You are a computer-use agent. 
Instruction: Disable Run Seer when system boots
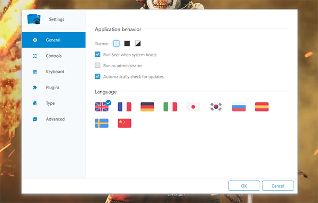click(98, 55)
